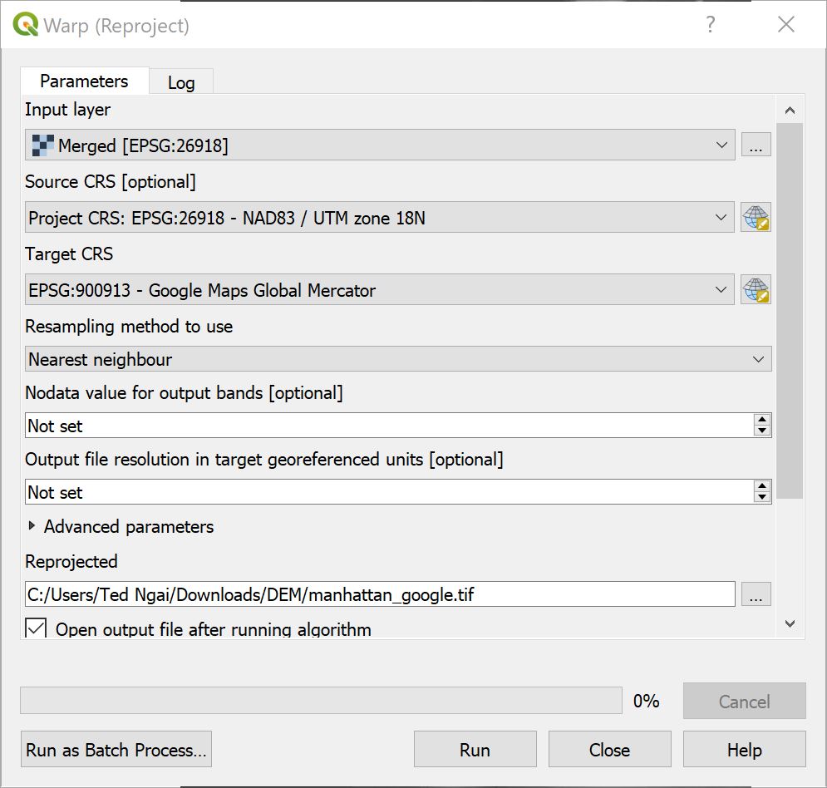Enable Open output file after running algorithm
Image resolution: width=827 pixels, height=788 pixels.
point(34,628)
